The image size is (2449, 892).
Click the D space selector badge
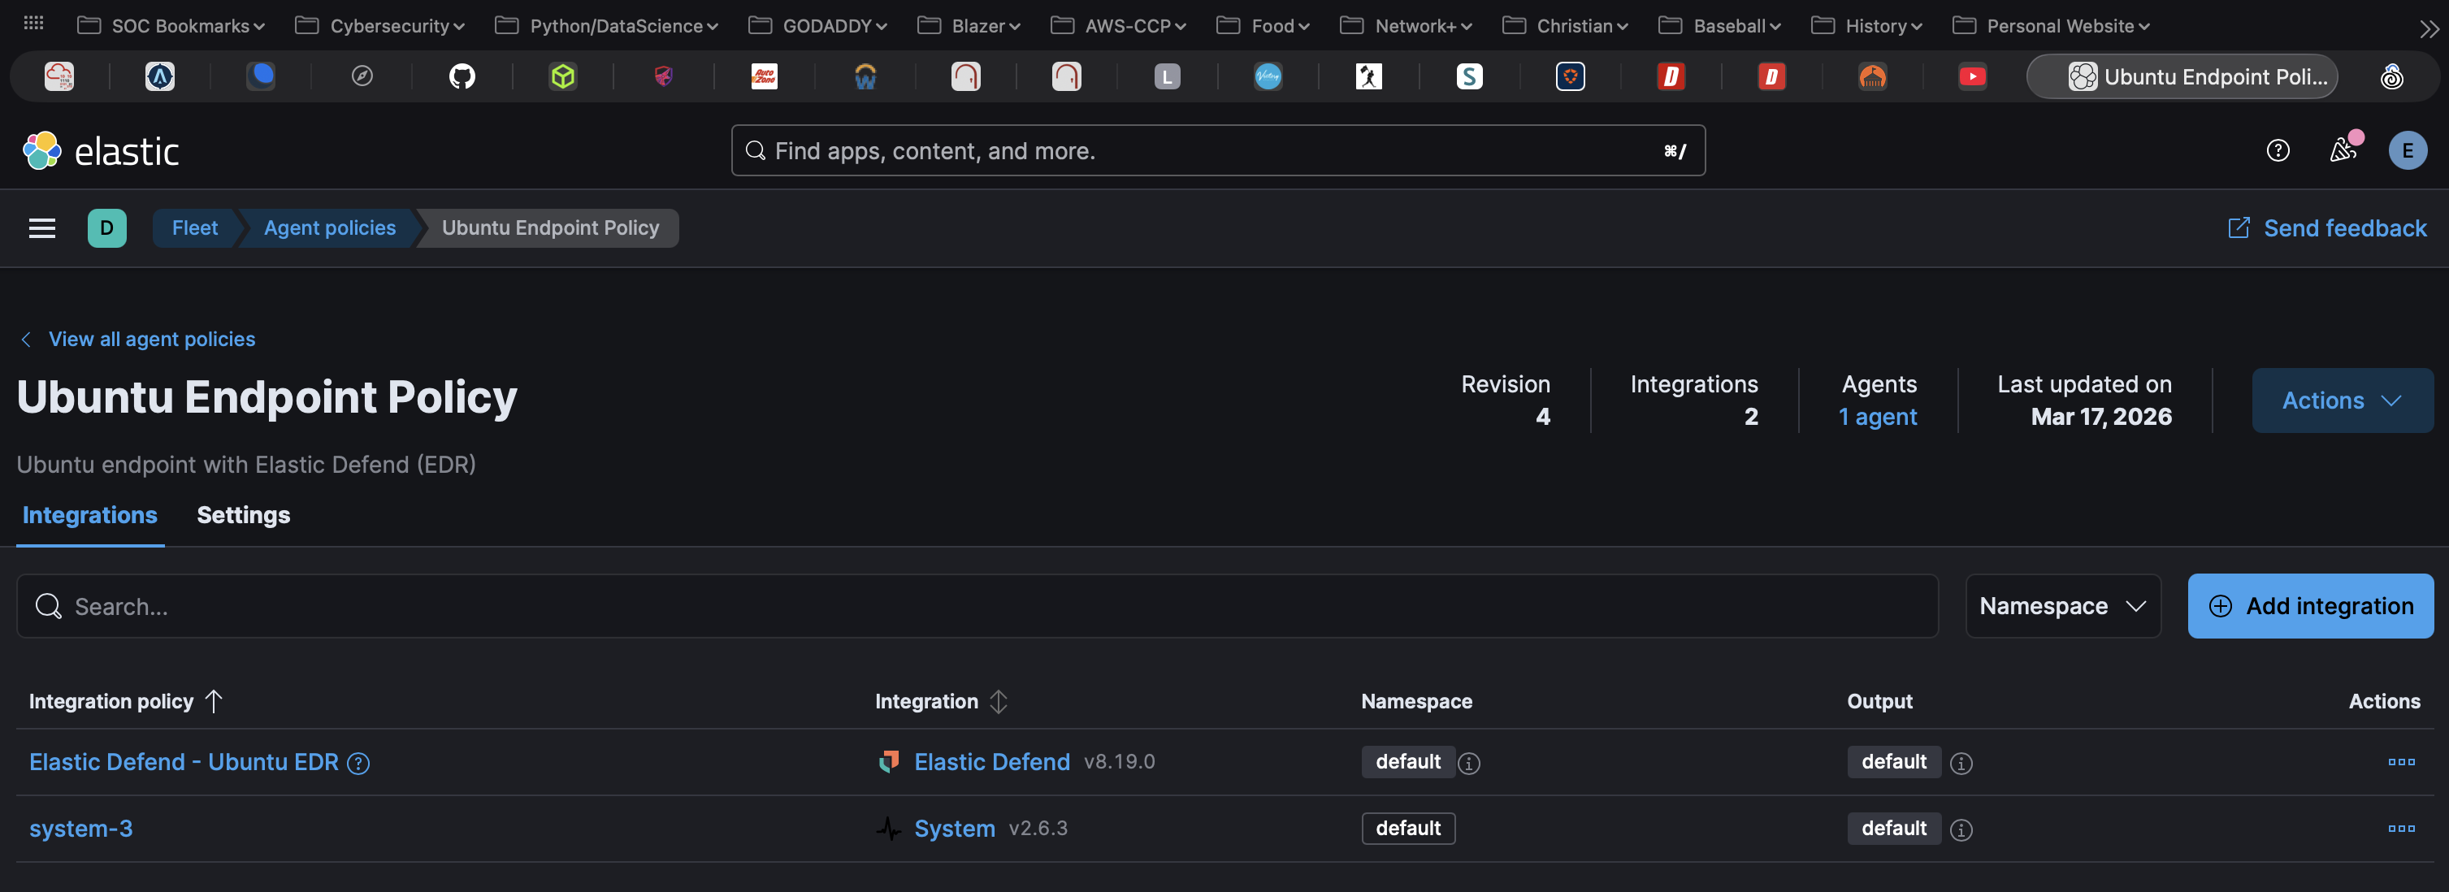coord(106,228)
